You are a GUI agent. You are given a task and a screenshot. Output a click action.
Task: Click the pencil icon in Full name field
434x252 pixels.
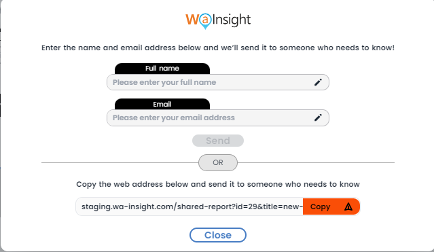pos(318,82)
